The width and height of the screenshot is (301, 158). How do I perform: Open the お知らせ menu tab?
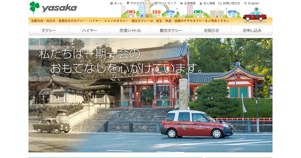click(211, 30)
